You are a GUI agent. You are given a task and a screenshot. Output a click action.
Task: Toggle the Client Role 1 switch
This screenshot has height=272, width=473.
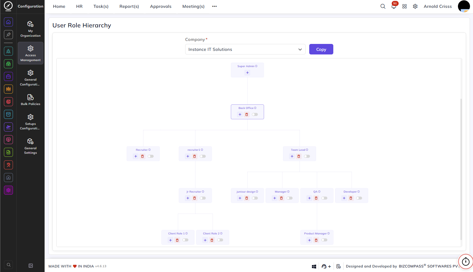[x=185, y=240]
